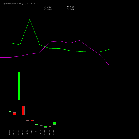The image size is (139, 139).
Task: Select the high value H: 5.80
Action: pyautogui.click(x=70, y=7)
